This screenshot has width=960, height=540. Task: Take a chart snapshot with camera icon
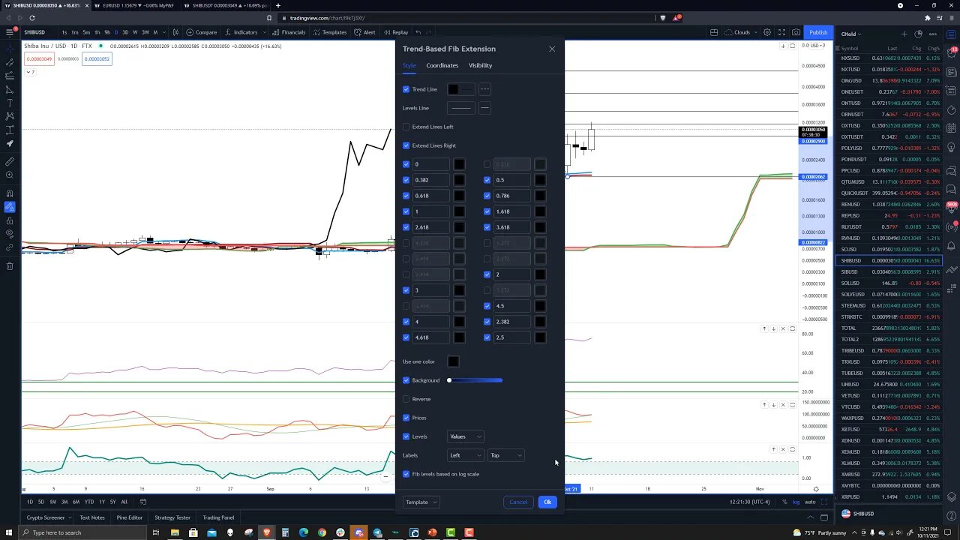[x=796, y=32]
